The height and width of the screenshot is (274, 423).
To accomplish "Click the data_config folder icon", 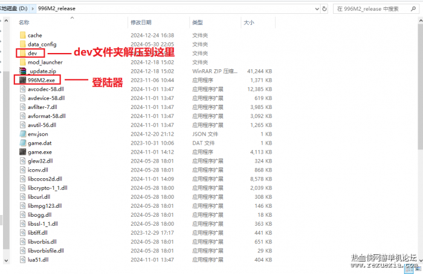I will [23, 44].
